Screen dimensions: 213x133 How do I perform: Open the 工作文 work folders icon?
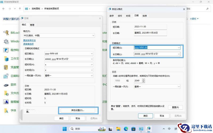6,59
